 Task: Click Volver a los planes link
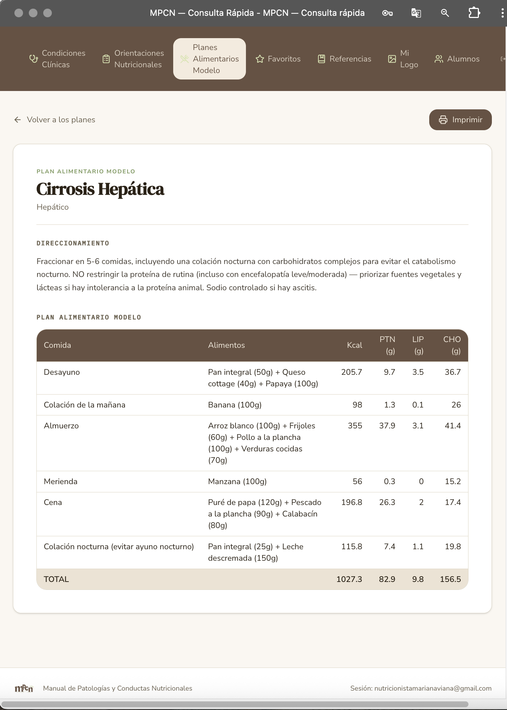coord(61,120)
